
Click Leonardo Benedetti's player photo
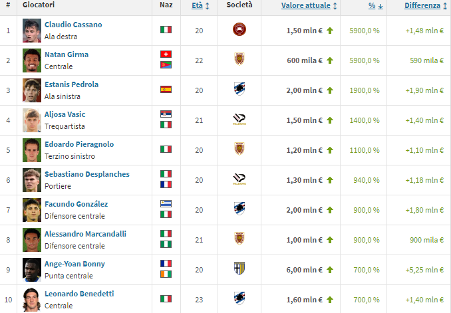click(31, 299)
